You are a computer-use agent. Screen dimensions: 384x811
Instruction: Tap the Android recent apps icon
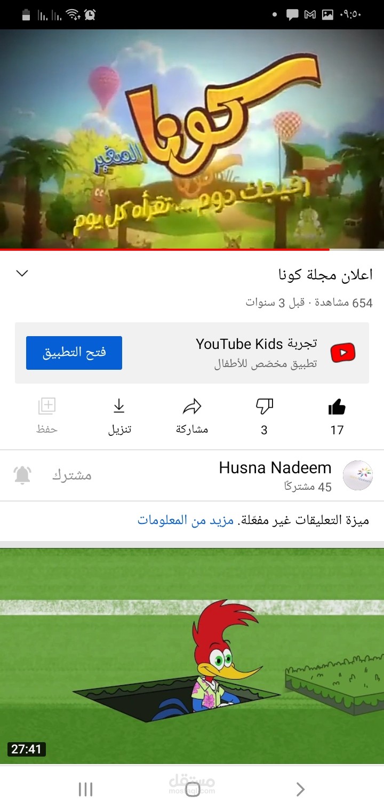(x=85, y=789)
